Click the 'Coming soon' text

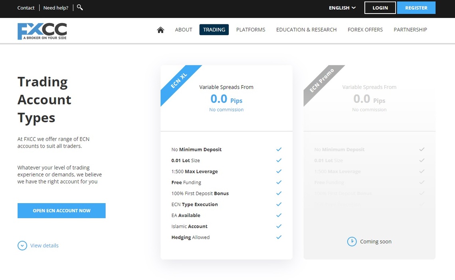point(376,241)
